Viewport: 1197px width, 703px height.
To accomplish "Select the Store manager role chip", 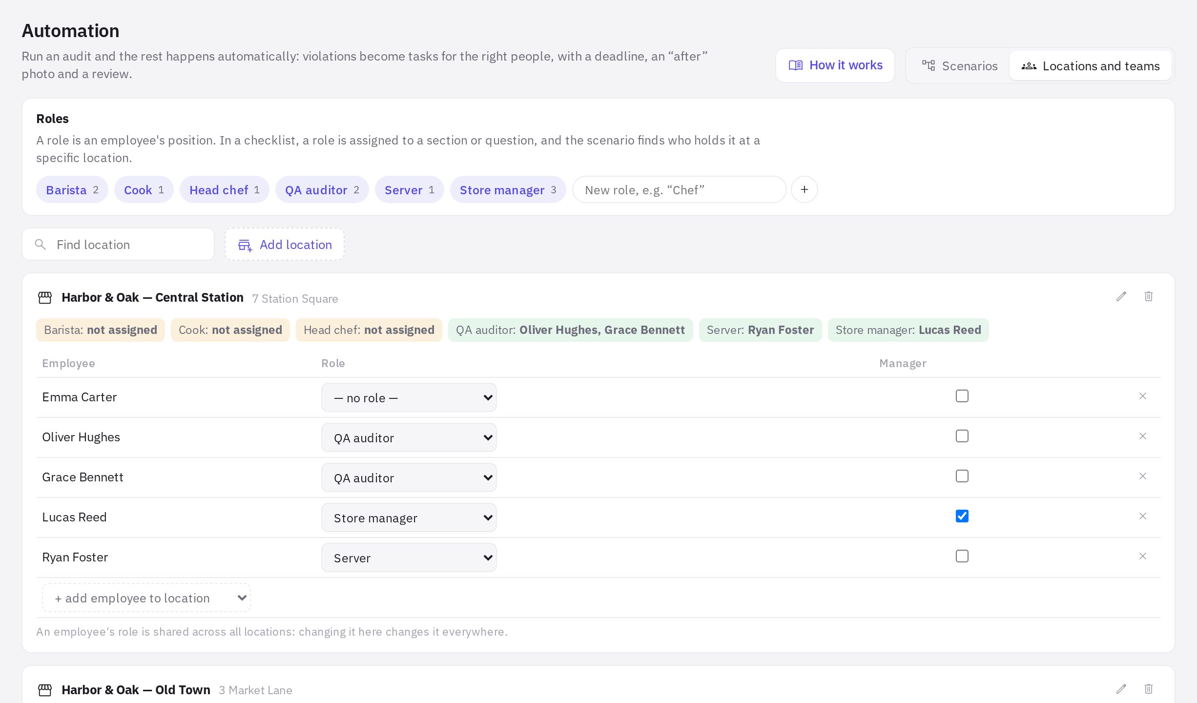I will point(508,190).
